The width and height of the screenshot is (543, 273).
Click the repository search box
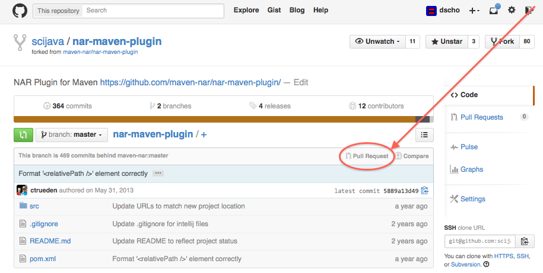[153, 11]
